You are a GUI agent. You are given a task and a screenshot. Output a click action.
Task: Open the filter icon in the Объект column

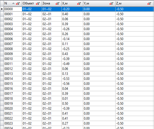point(38,4)
